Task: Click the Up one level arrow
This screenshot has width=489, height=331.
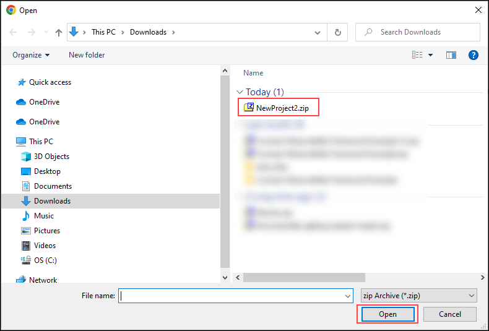Action: (58, 32)
